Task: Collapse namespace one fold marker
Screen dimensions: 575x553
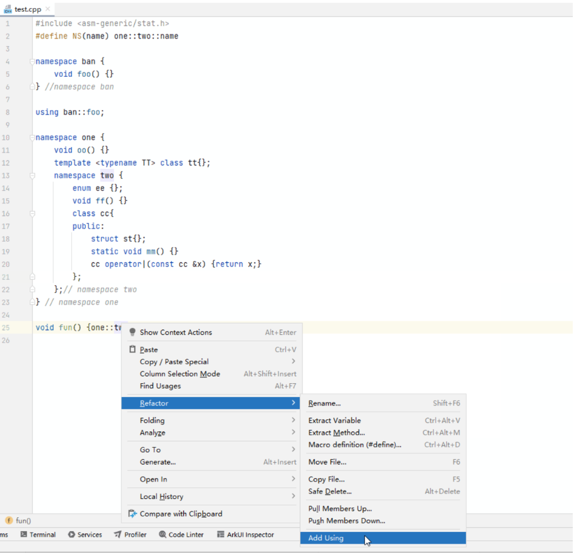Action: [x=32, y=138]
